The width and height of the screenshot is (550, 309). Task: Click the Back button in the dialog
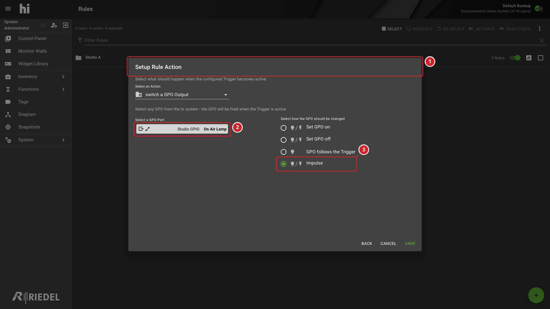tap(367, 243)
